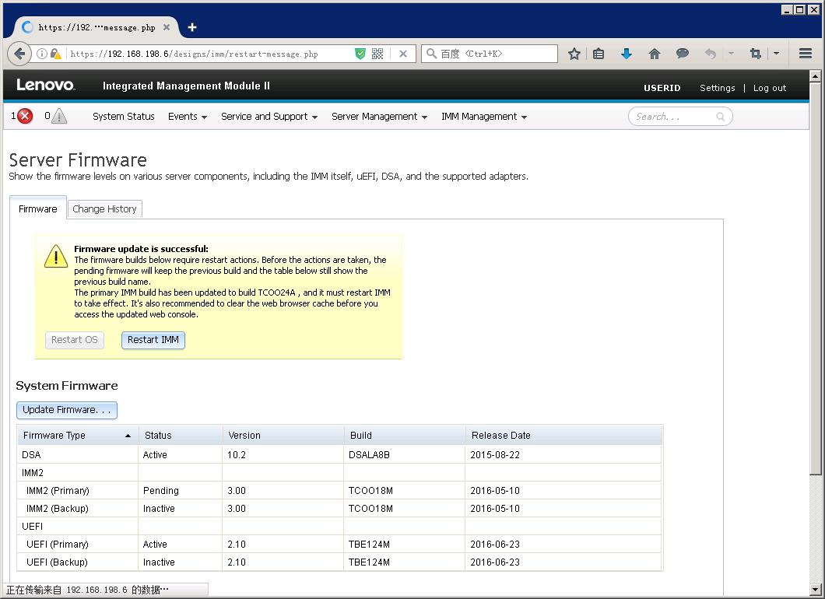This screenshot has height=599, width=825.
Task: Expand the Events dropdown menu
Action: pyautogui.click(x=187, y=117)
